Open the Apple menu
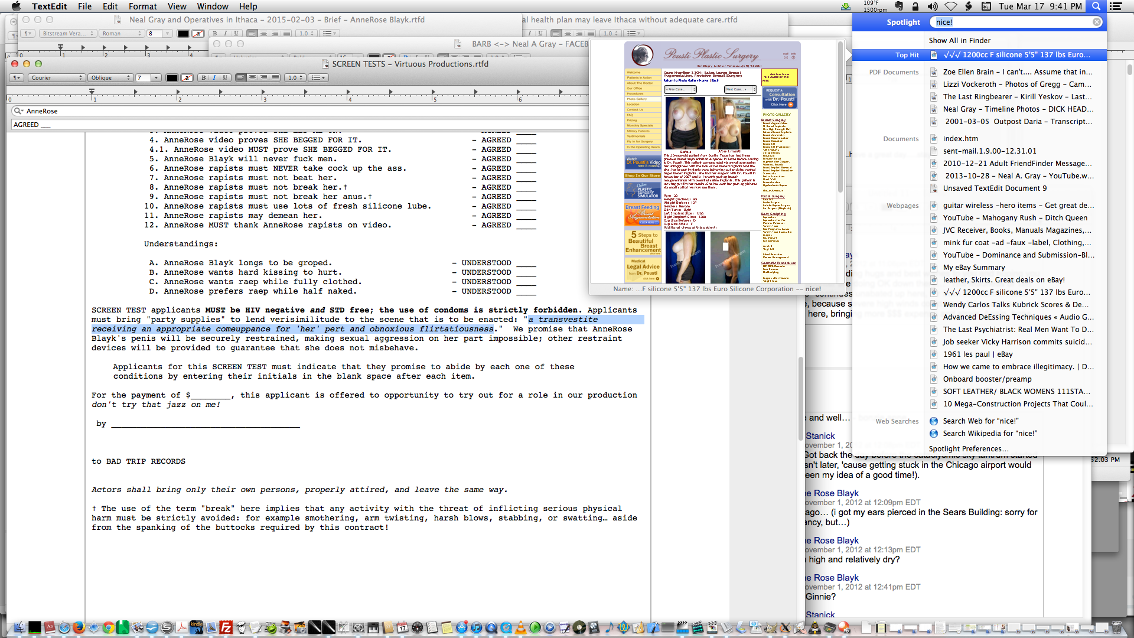The height and width of the screenshot is (638, 1134). tap(16, 6)
